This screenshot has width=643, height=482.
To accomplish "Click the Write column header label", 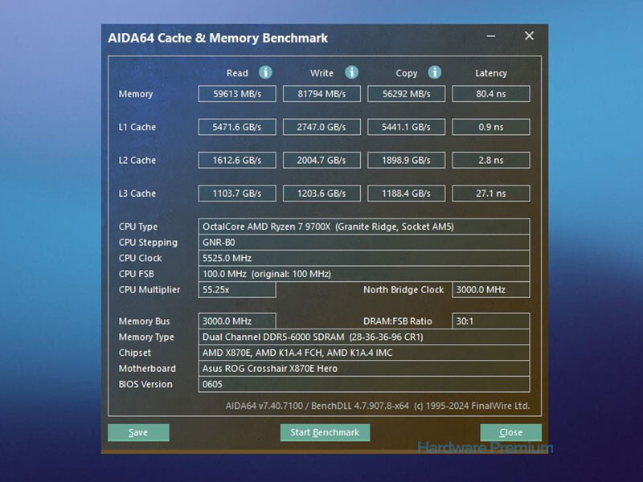I will pos(321,73).
